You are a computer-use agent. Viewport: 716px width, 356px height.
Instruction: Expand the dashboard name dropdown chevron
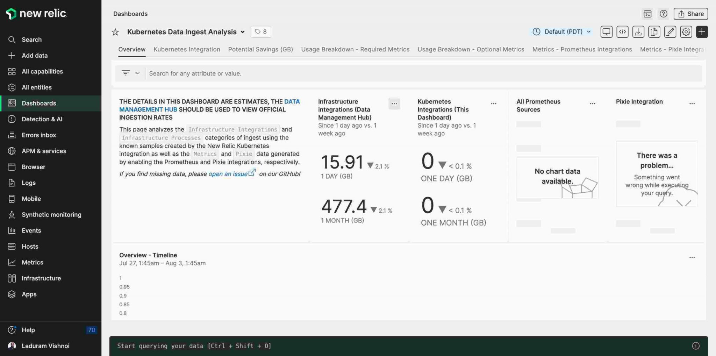(243, 32)
